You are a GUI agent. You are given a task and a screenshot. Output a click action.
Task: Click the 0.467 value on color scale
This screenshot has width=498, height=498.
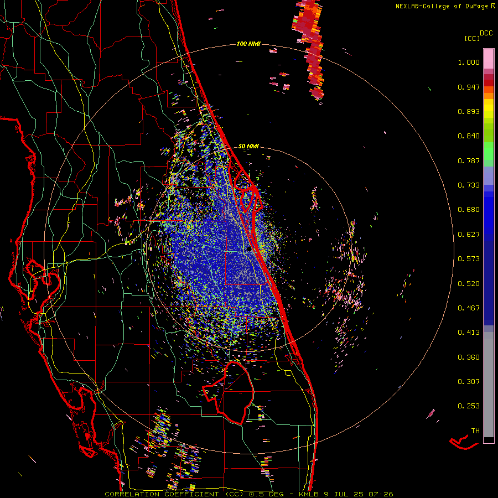pyautogui.click(x=469, y=308)
